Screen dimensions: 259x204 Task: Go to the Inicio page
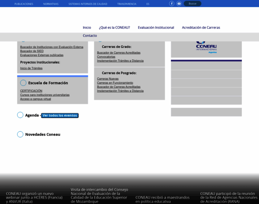coord(87,28)
